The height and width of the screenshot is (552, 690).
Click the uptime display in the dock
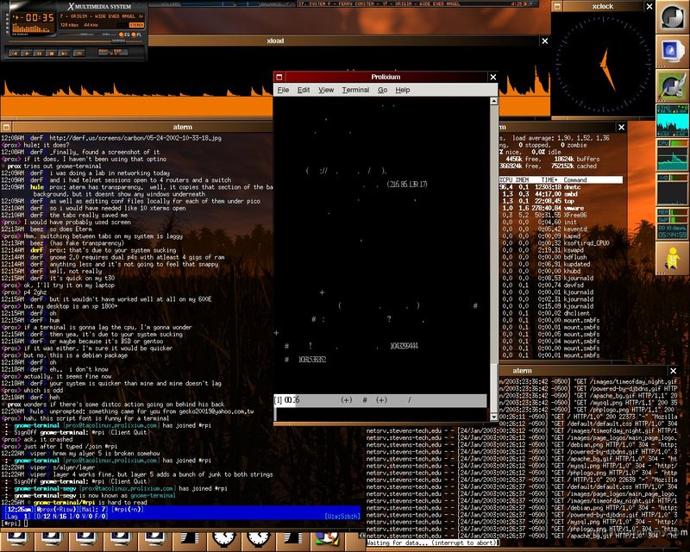click(673, 231)
